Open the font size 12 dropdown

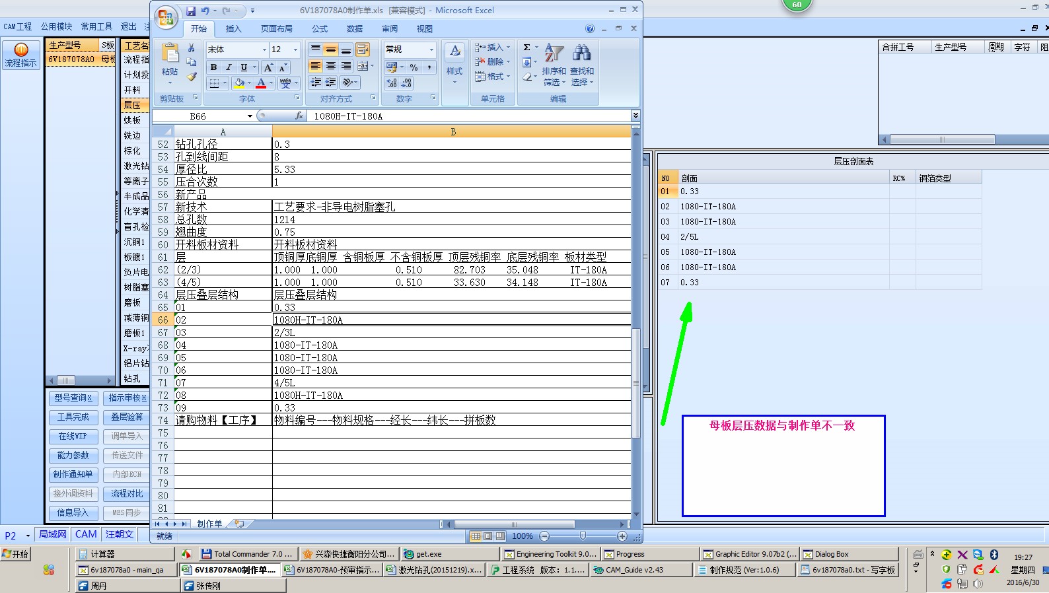tap(295, 50)
